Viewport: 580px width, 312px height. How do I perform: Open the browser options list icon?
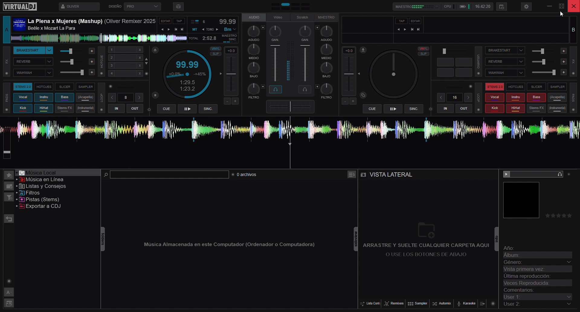351,174
